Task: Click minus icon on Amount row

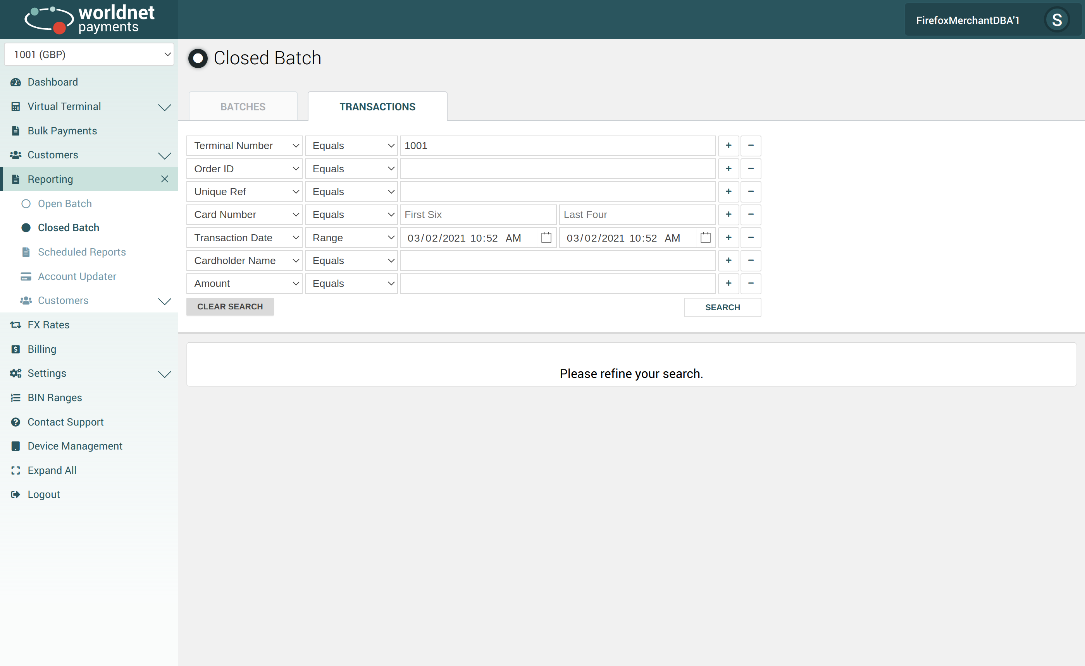Action: pyautogui.click(x=751, y=284)
